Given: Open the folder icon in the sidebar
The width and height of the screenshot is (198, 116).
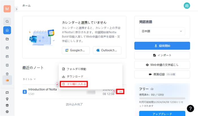Looking at the screenshot, I should point(7,39).
